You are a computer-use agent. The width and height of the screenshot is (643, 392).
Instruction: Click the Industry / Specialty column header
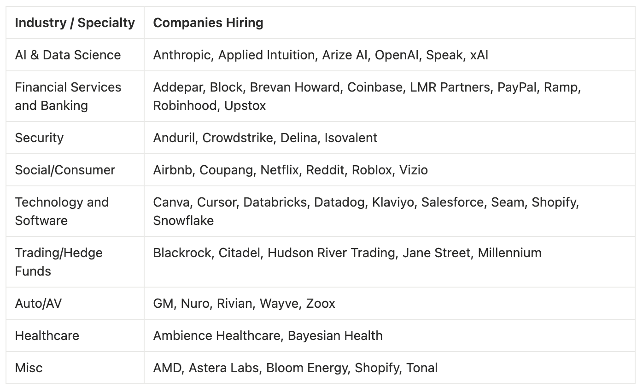click(x=75, y=23)
